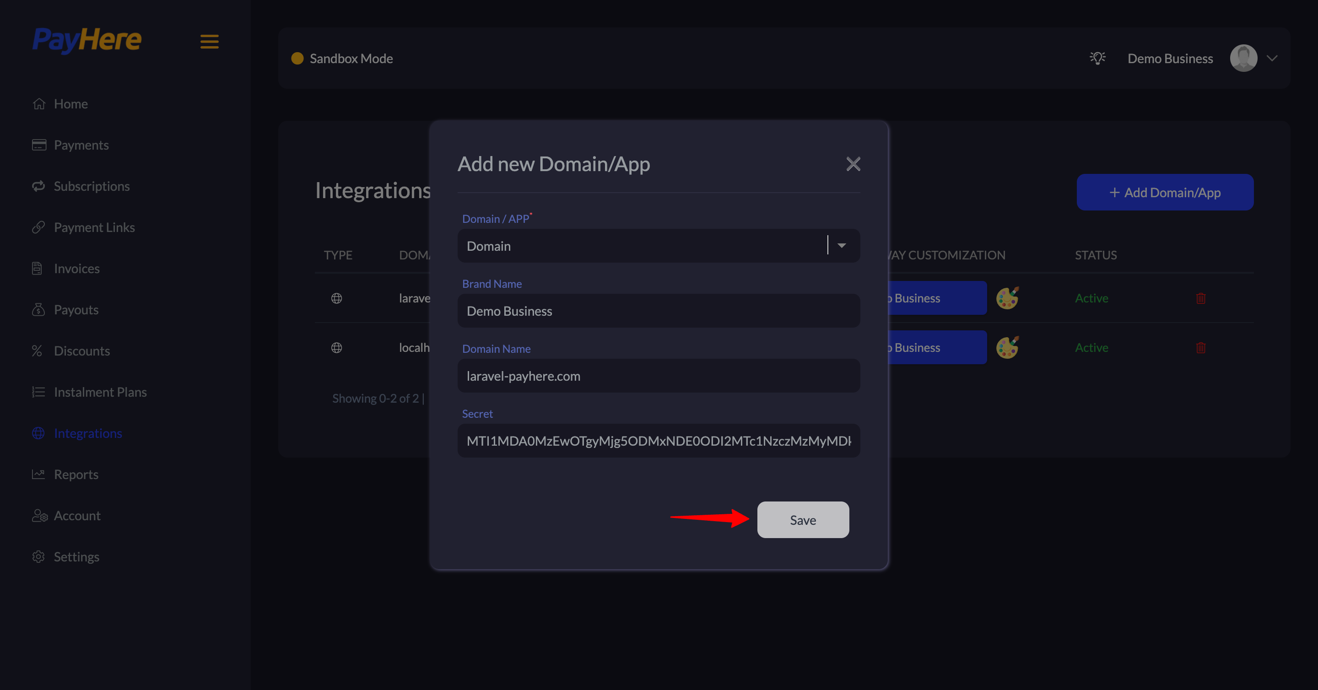Open Subscriptions from the sidebar icon

[39, 186]
